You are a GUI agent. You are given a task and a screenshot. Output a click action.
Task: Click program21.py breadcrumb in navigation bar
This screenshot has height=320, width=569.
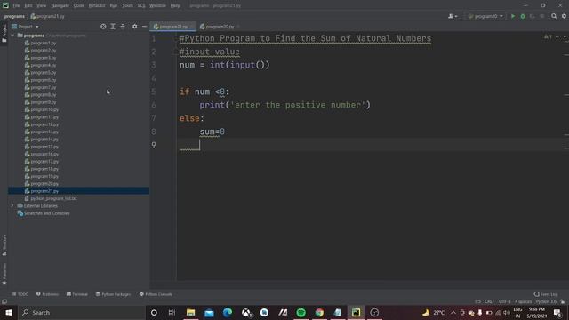click(x=47, y=16)
